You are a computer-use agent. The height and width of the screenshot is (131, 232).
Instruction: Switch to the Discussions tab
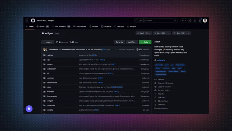(x=80, y=27)
